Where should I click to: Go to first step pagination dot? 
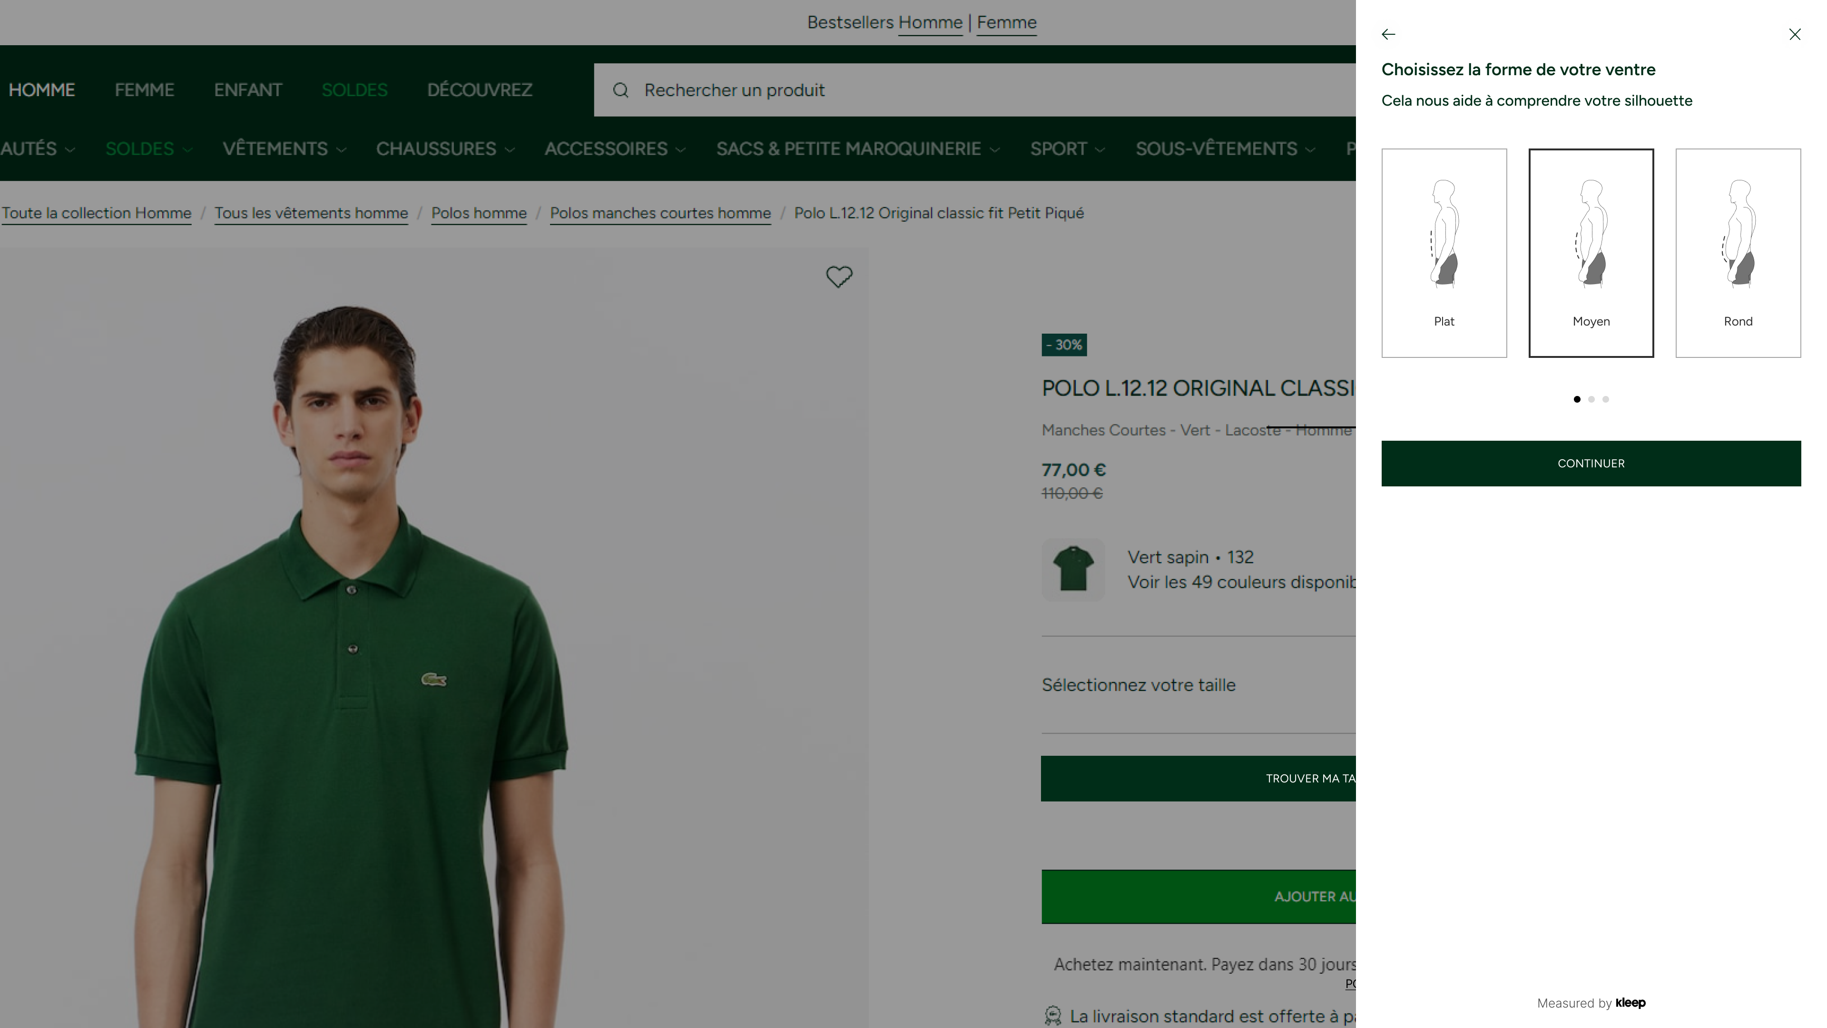pyautogui.click(x=1577, y=399)
